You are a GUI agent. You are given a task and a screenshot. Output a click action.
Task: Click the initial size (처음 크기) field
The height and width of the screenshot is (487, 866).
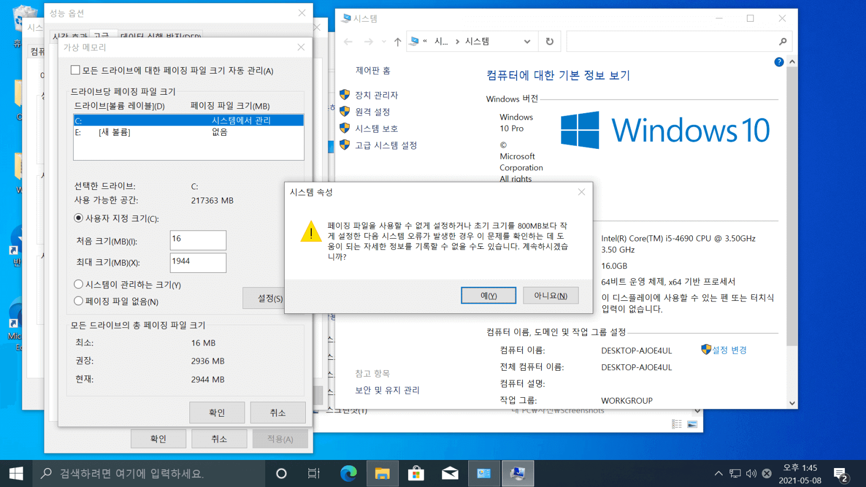coord(198,240)
